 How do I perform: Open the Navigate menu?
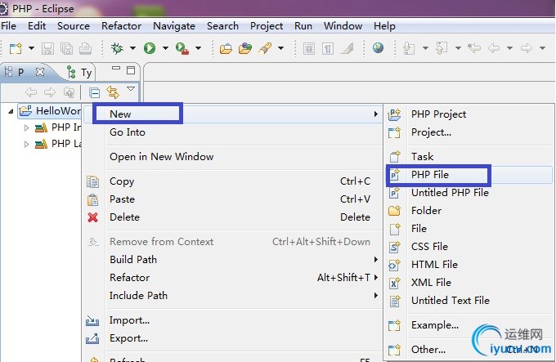[174, 26]
